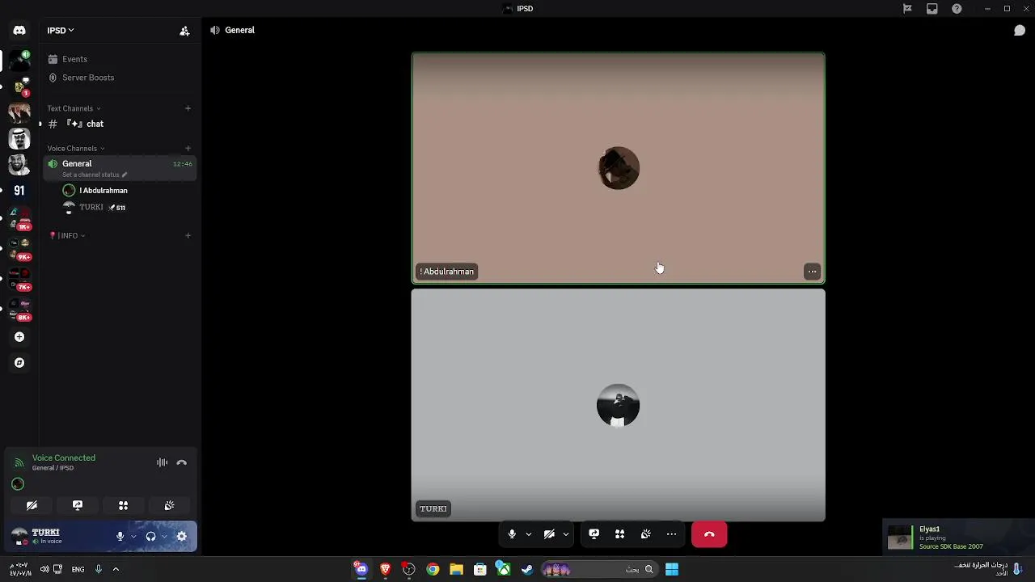The height and width of the screenshot is (582, 1035).
Task: Open Steam in the taskbar
Action: pos(527,569)
